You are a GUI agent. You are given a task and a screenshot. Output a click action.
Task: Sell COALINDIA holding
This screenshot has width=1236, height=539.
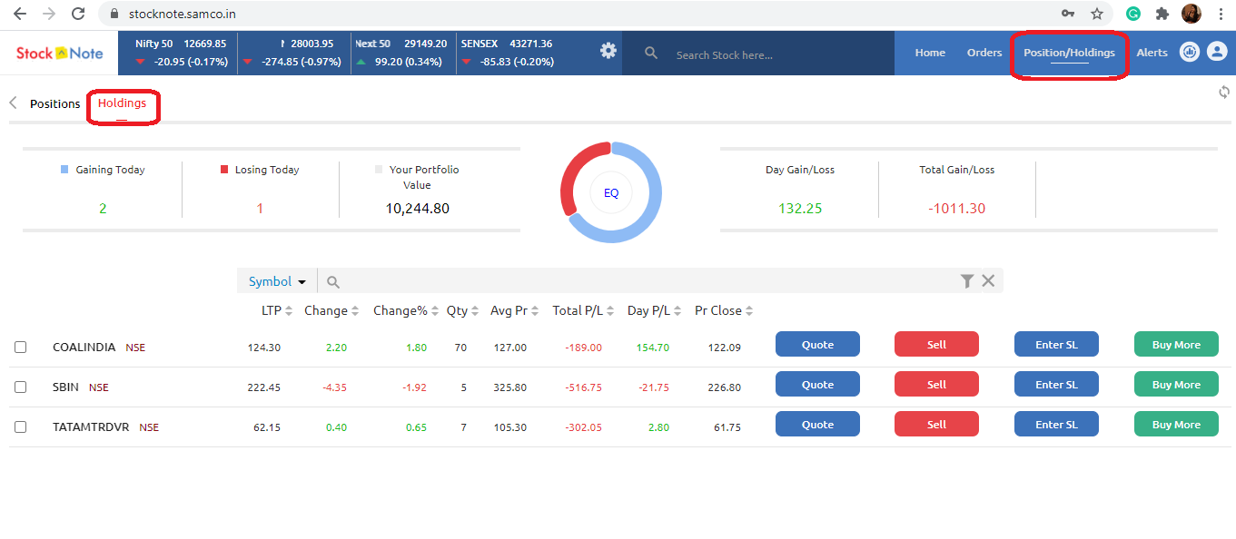click(936, 345)
